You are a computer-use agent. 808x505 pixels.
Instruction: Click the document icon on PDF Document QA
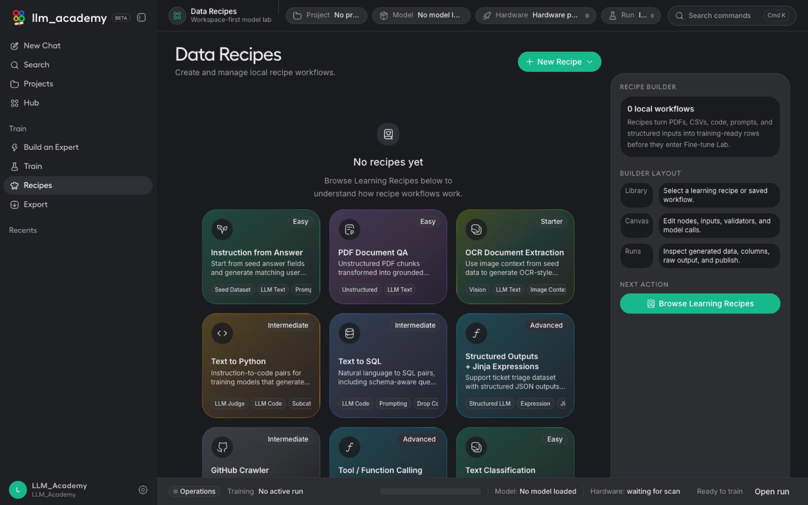tap(349, 229)
